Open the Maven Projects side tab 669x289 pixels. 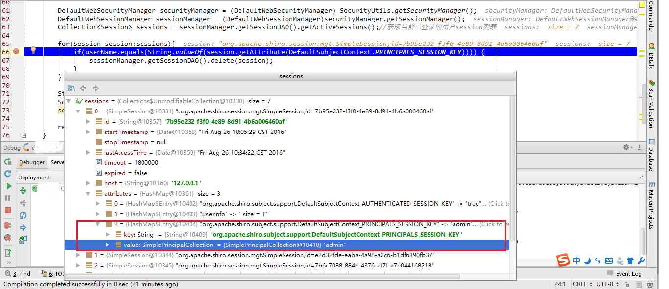651,205
